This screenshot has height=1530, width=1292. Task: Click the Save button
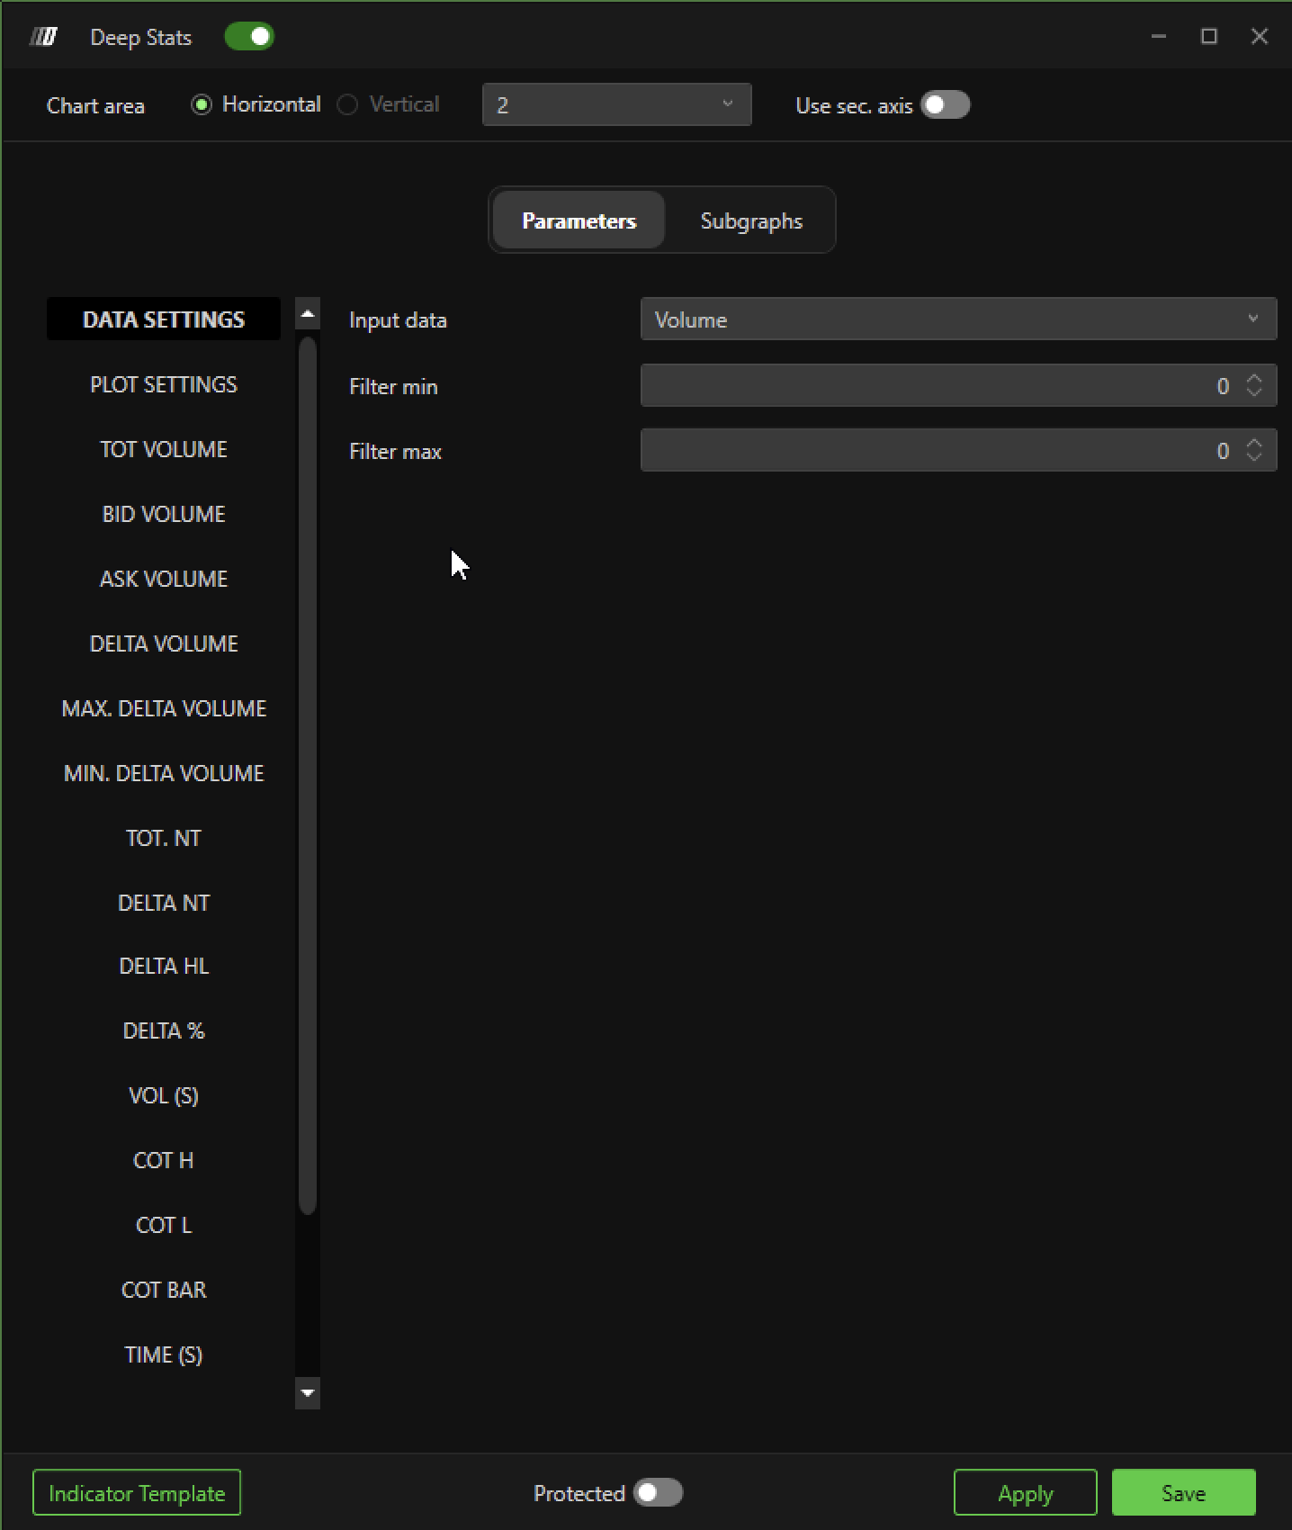[1183, 1493]
